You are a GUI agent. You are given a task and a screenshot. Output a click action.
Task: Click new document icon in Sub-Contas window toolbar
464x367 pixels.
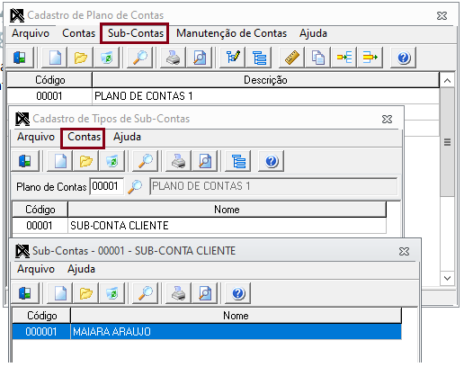coord(60,293)
